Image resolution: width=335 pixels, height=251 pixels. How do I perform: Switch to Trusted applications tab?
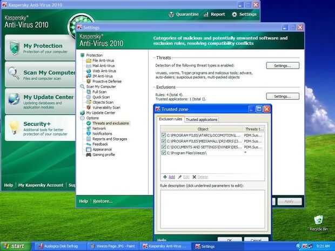(x=202, y=119)
